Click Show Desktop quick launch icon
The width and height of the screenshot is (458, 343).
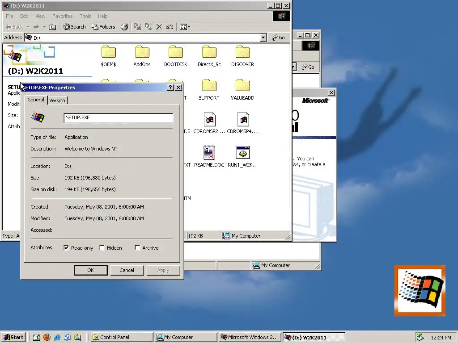tap(37, 337)
